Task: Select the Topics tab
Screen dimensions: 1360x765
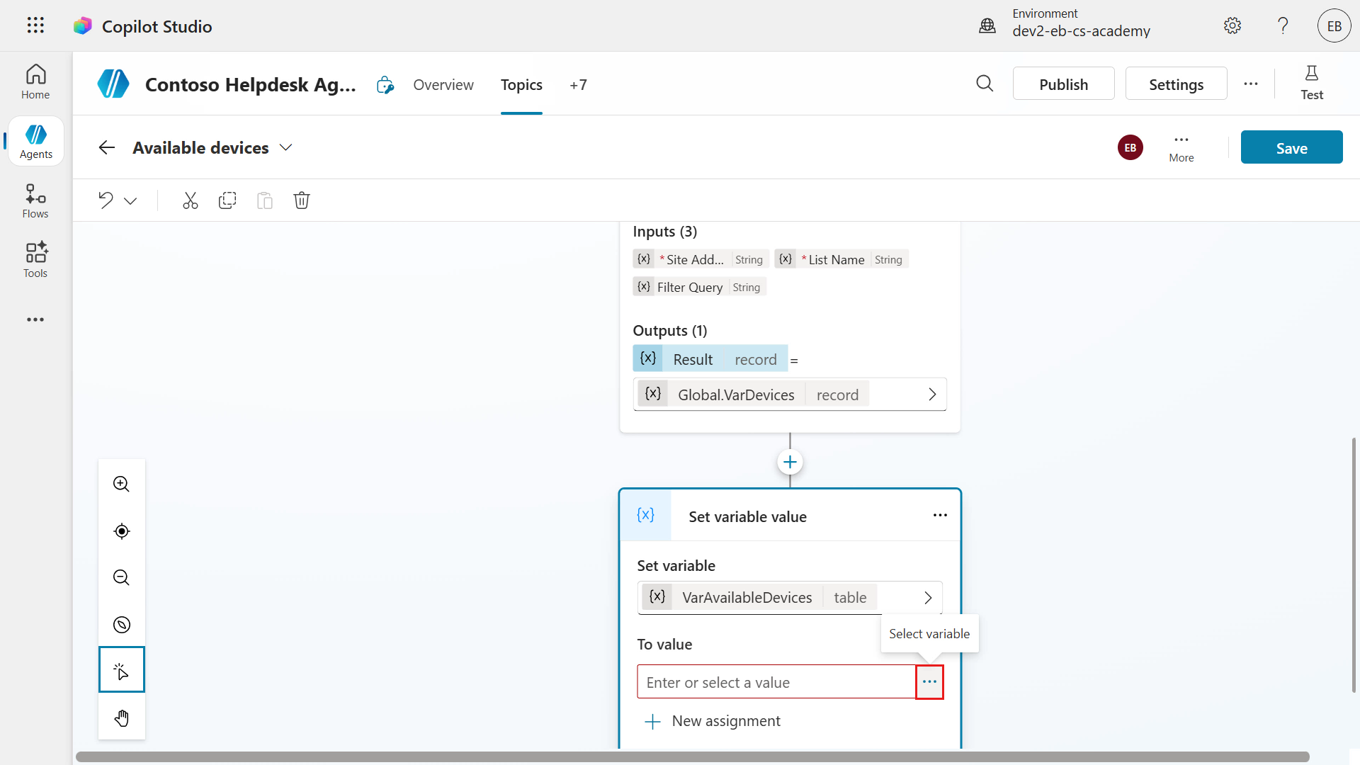Action: click(521, 85)
